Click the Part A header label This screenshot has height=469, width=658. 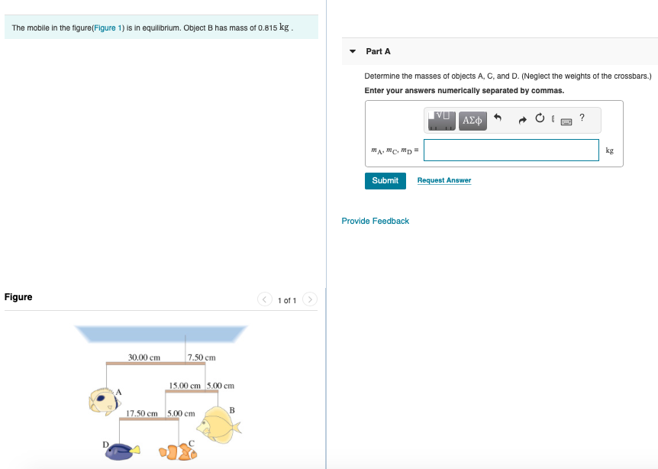(378, 51)
